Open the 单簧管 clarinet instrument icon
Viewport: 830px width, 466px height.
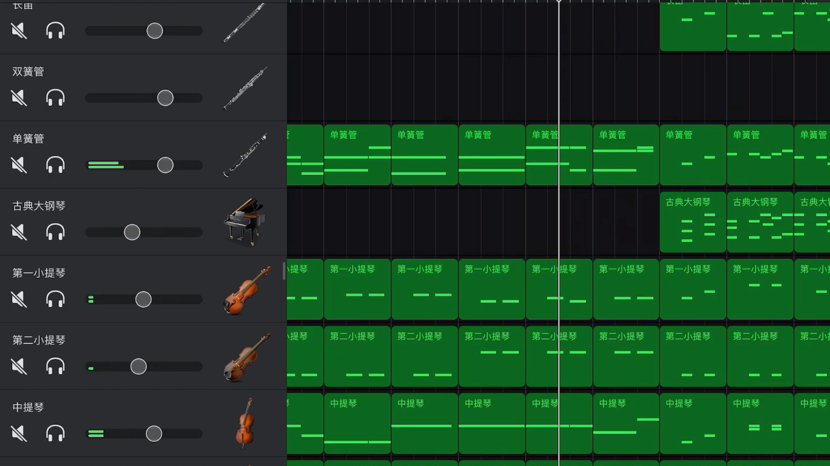click(x=245, y=155)
